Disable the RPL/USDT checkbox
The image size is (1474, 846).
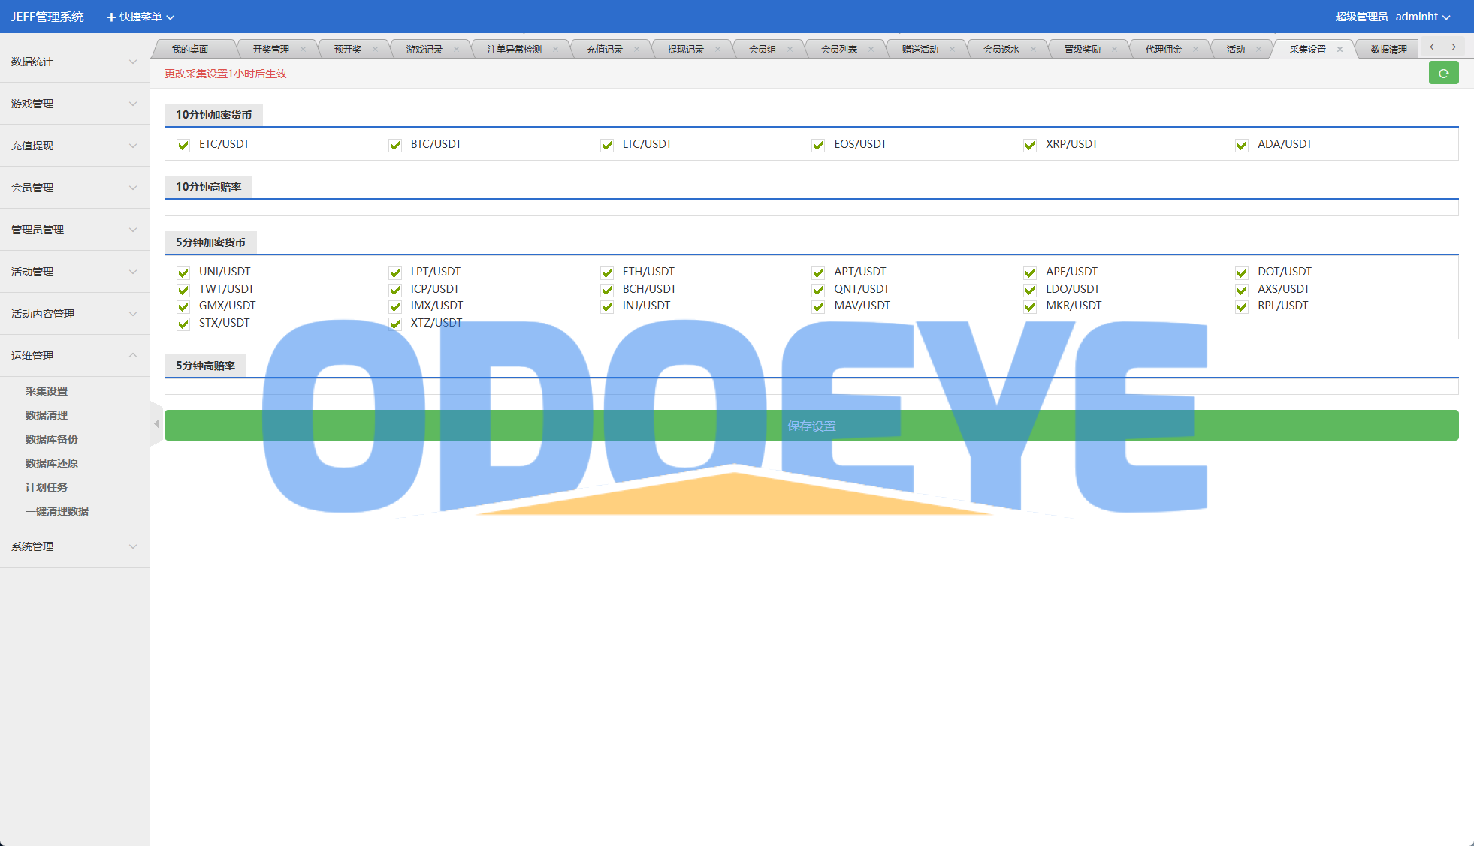click(1242, 306)
